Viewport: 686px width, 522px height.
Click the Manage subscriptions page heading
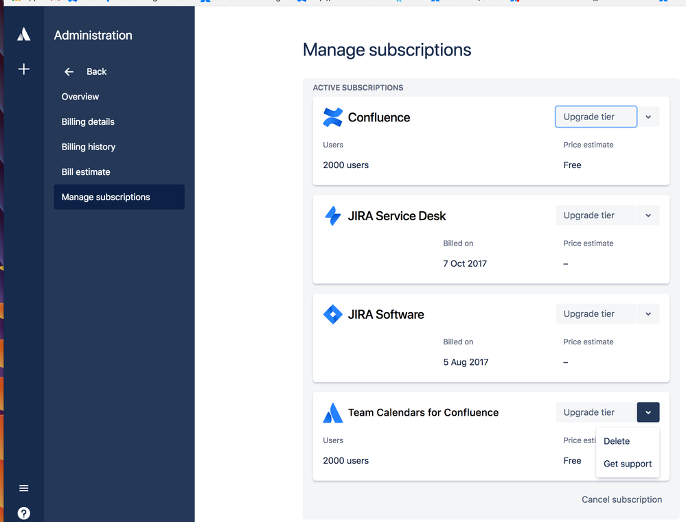point(387,50)
